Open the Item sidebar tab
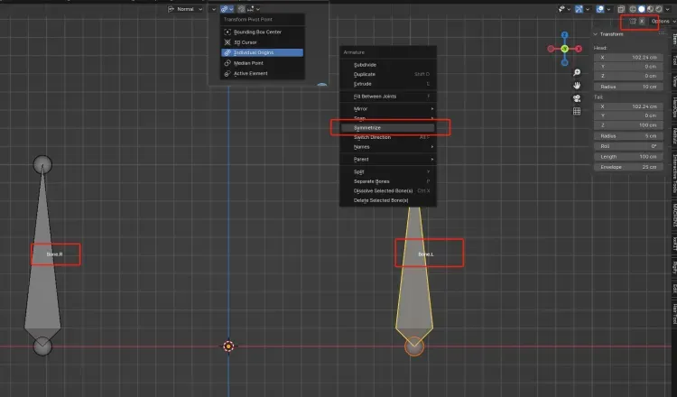 [x=674, y=39]
